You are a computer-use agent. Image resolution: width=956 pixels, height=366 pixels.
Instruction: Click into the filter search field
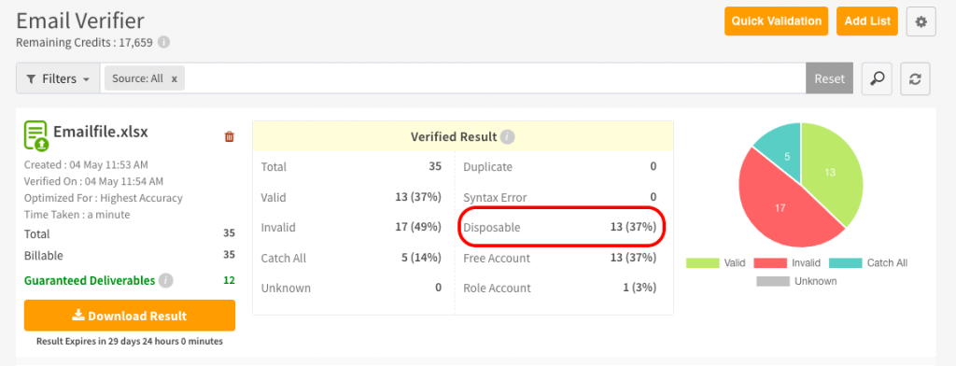[494, 78]
